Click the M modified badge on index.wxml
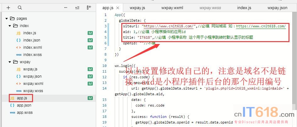The image size is (297, 127). (x=90, y=47)
